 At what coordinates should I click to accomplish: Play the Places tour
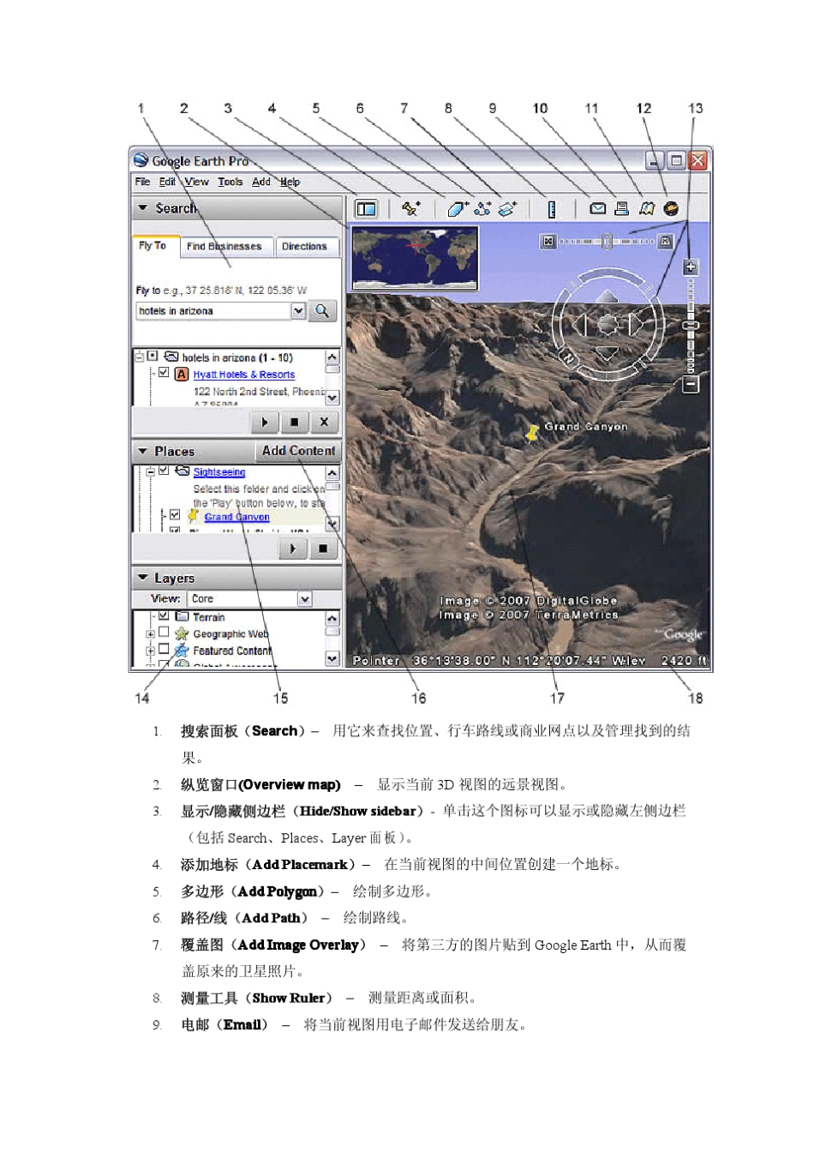293,549
